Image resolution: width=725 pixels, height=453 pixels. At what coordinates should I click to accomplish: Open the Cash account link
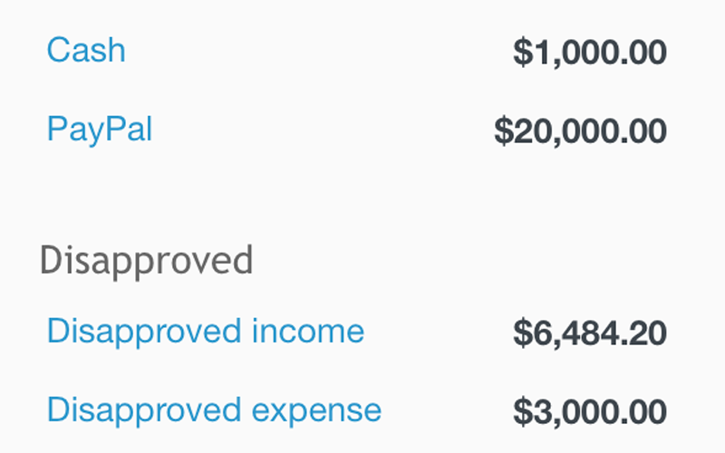click(86, 50)
